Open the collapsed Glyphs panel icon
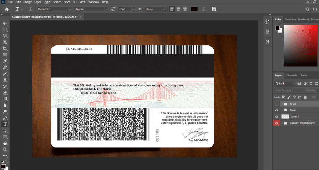The width and height of the screenshot is (319, 170). pyautogui.click(x=268, y=42)
